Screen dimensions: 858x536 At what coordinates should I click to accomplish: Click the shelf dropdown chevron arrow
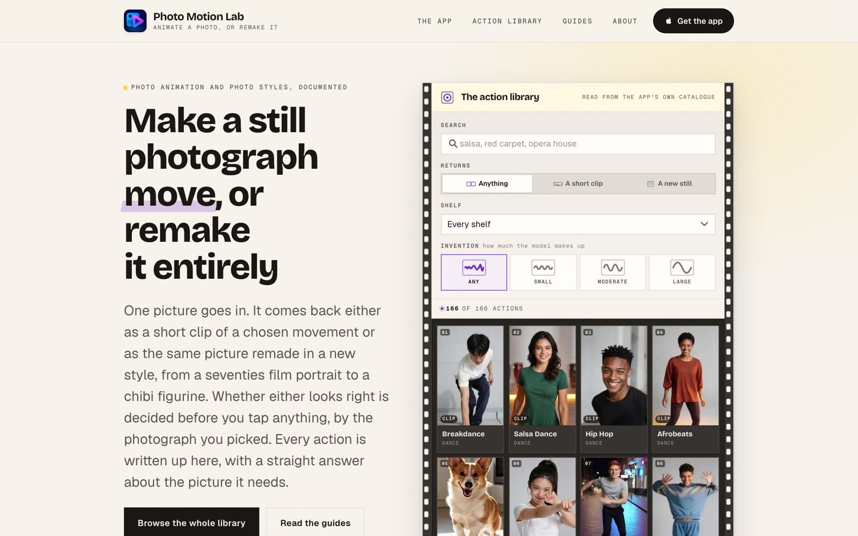[x=704, y=224]
